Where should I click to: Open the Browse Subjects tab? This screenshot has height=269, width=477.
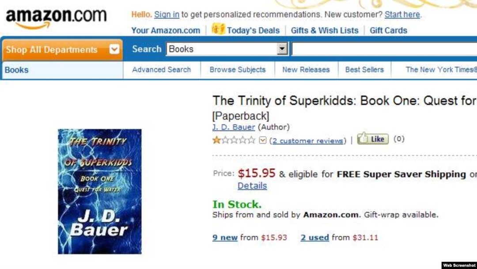point(238,70)
